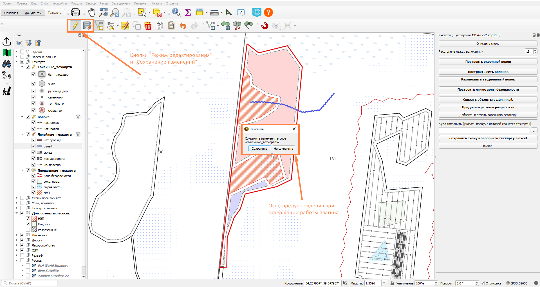Toggle the Отрисовка render checkbox
This screenshot has width=540, height=287.
(x=483, y=283)
